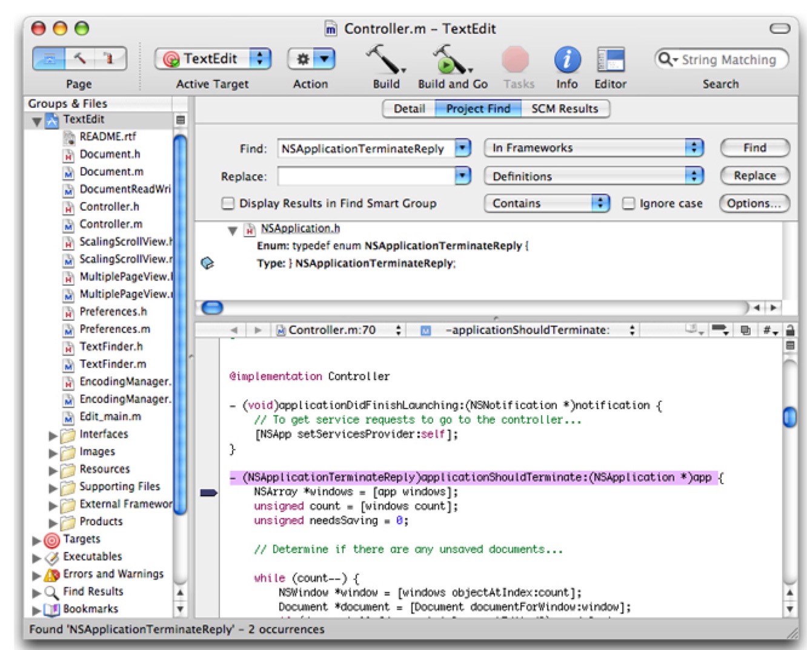Click the Executables group icon
807x650 pixels.
coord(52,557)
